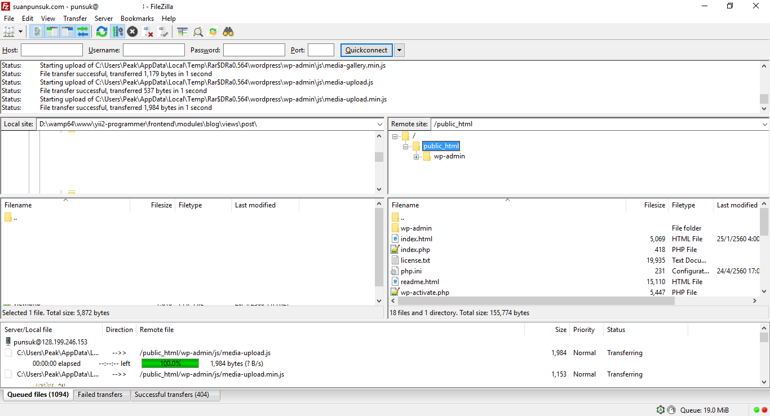Screen dimensions: 770x416
Task: Disconnect from the current server
Action: (148, 32)
